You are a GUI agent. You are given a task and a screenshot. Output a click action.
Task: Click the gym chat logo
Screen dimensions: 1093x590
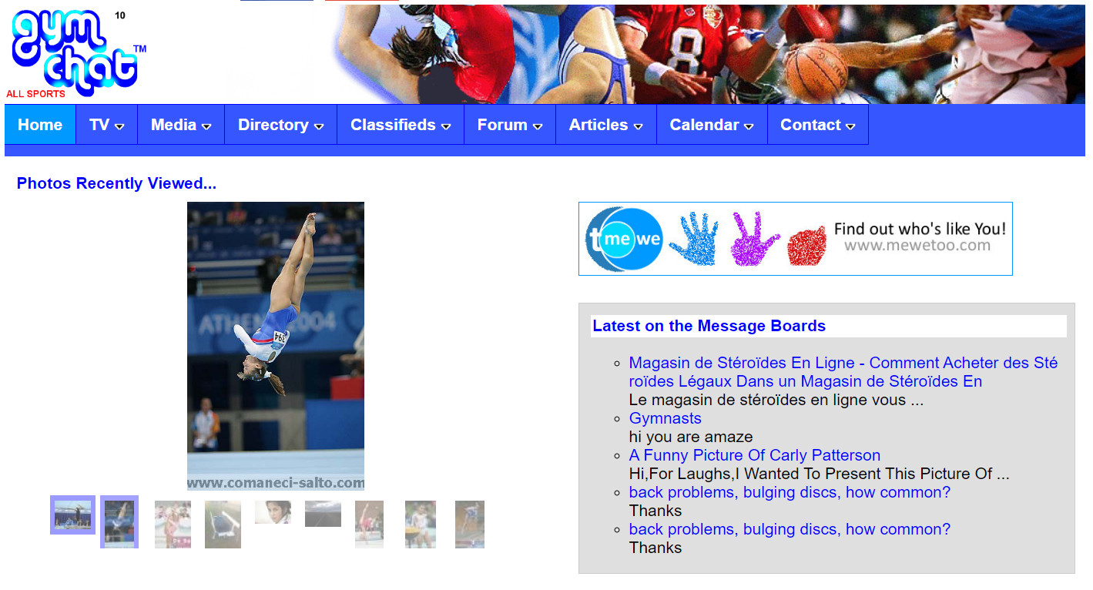pos(75,52)
